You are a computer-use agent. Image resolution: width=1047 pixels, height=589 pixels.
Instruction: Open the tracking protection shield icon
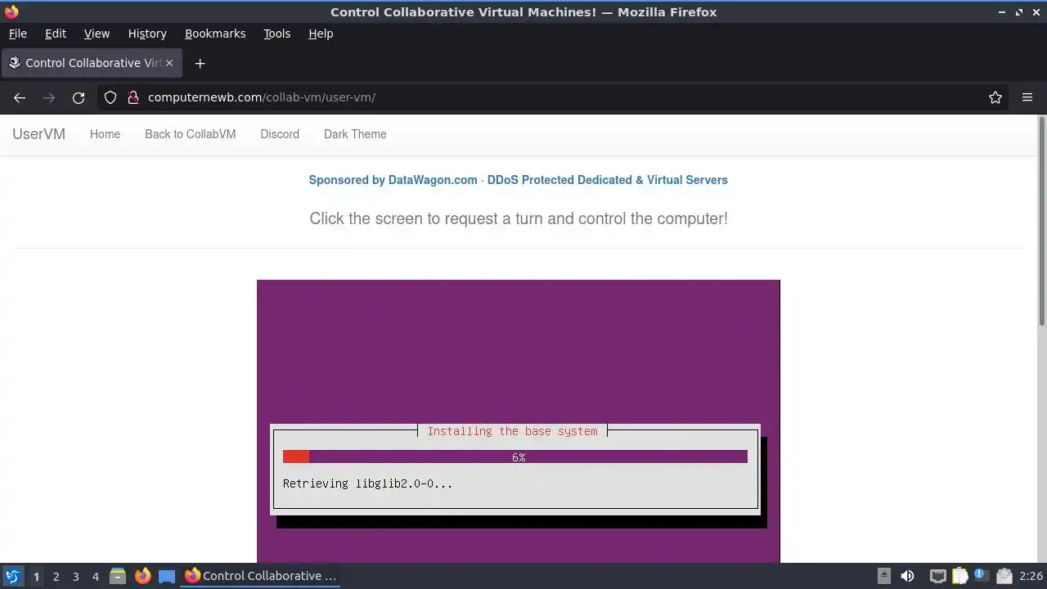tap(110, 97)
